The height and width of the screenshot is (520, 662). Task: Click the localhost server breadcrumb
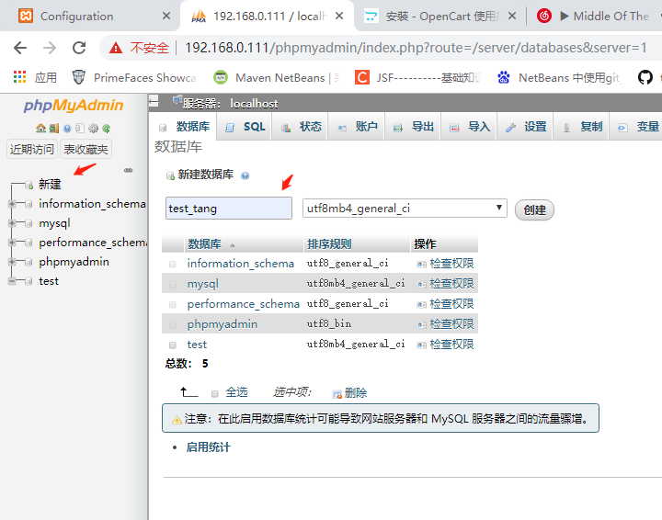pyautogui.click(x=254, y=104)
